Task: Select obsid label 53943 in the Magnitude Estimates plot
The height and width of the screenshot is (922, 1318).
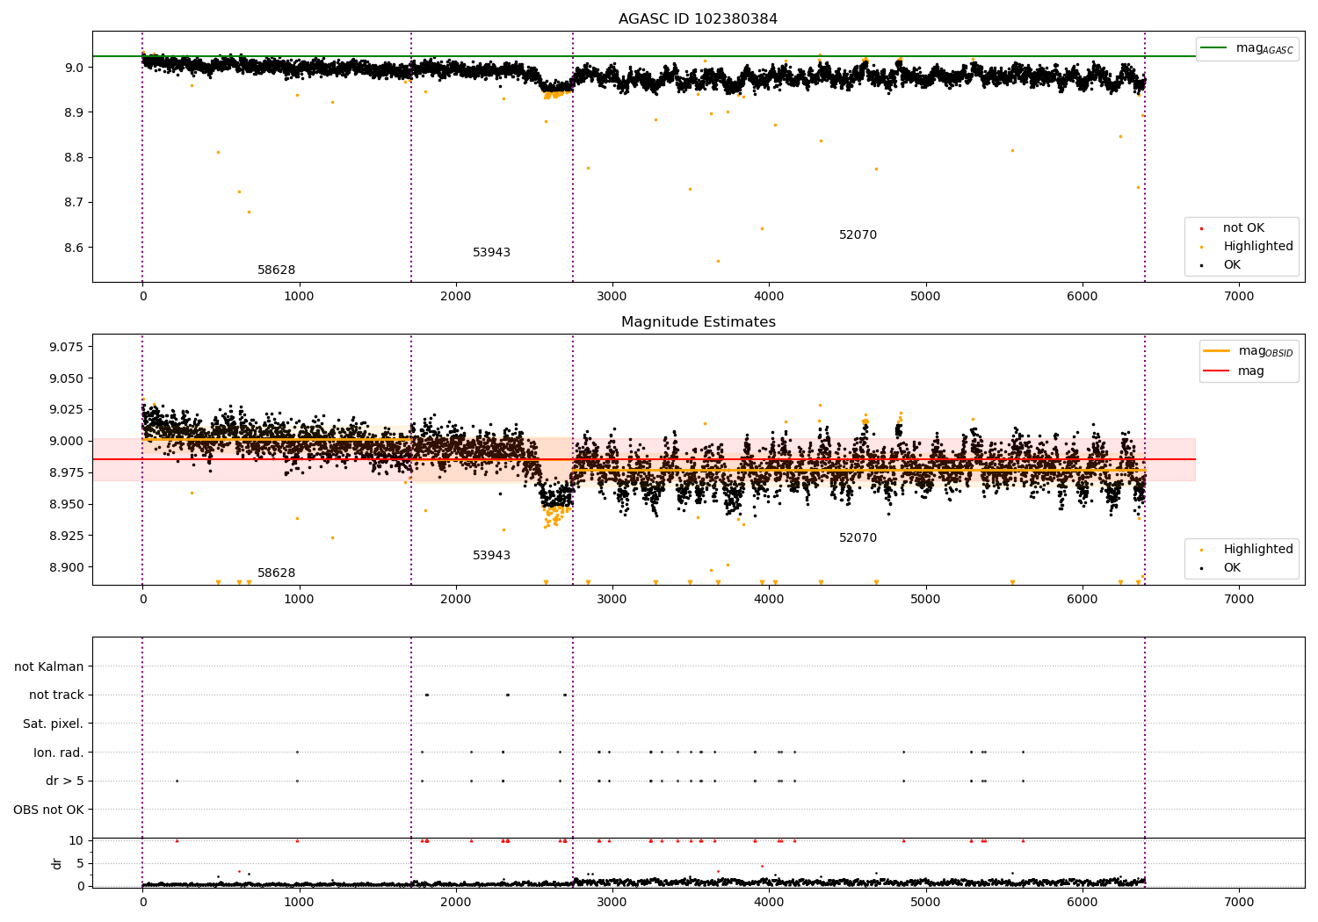Action: coord(491,555)
